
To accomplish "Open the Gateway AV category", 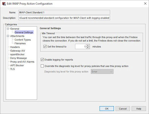I will pos(17,51).
